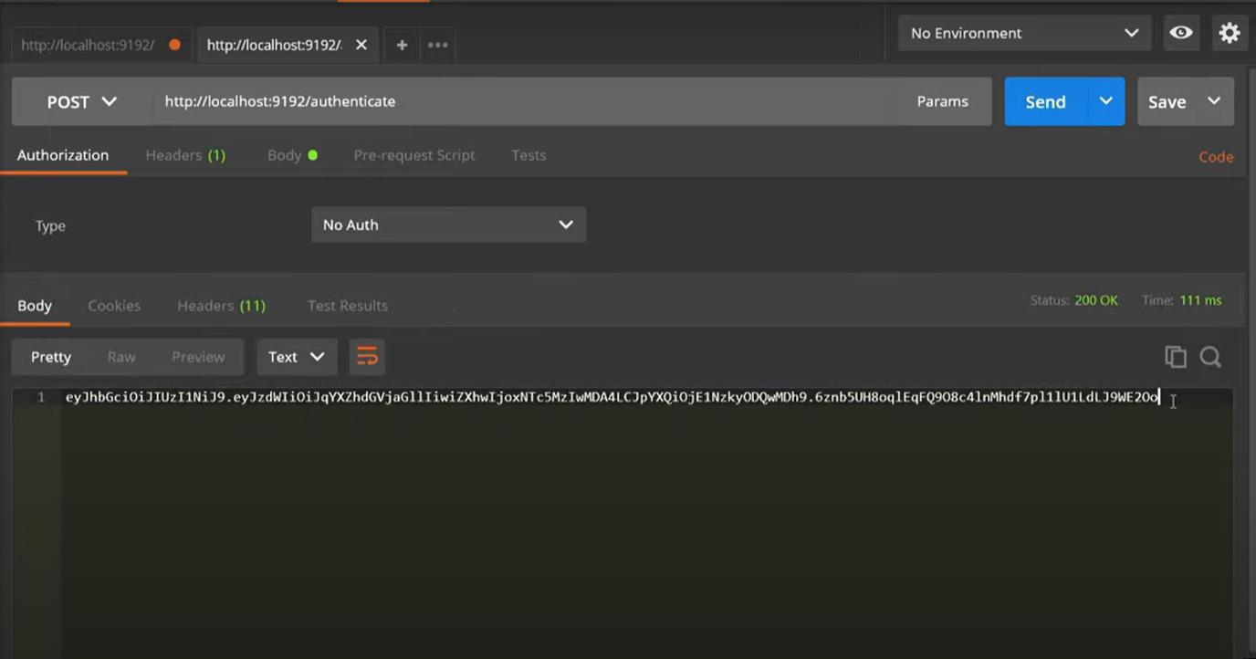Screen dimensions: 1256x659
Task: Toggle line wrapping in the response viewer
Action: pos(367,357)
